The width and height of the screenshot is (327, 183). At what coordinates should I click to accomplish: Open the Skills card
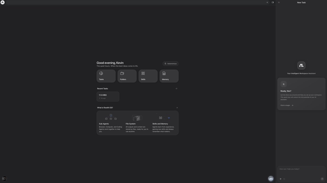[x=148, y=76]
